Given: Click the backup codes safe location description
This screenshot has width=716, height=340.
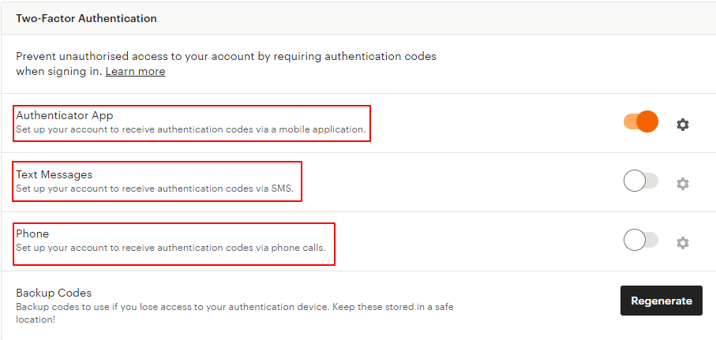Looking at the screenshot, I should (234, 312).
